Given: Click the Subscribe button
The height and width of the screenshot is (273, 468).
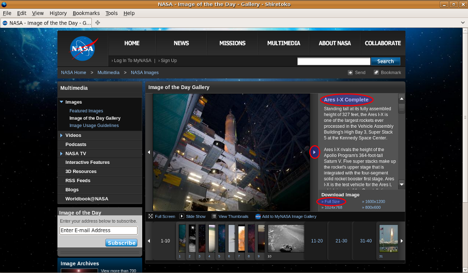Looking at the screenshot, I should (x=122, y=243).
